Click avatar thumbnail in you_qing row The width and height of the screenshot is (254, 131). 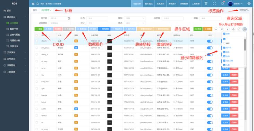109,48
